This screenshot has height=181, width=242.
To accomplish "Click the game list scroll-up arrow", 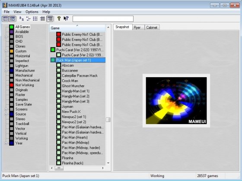I will [108, 28].
